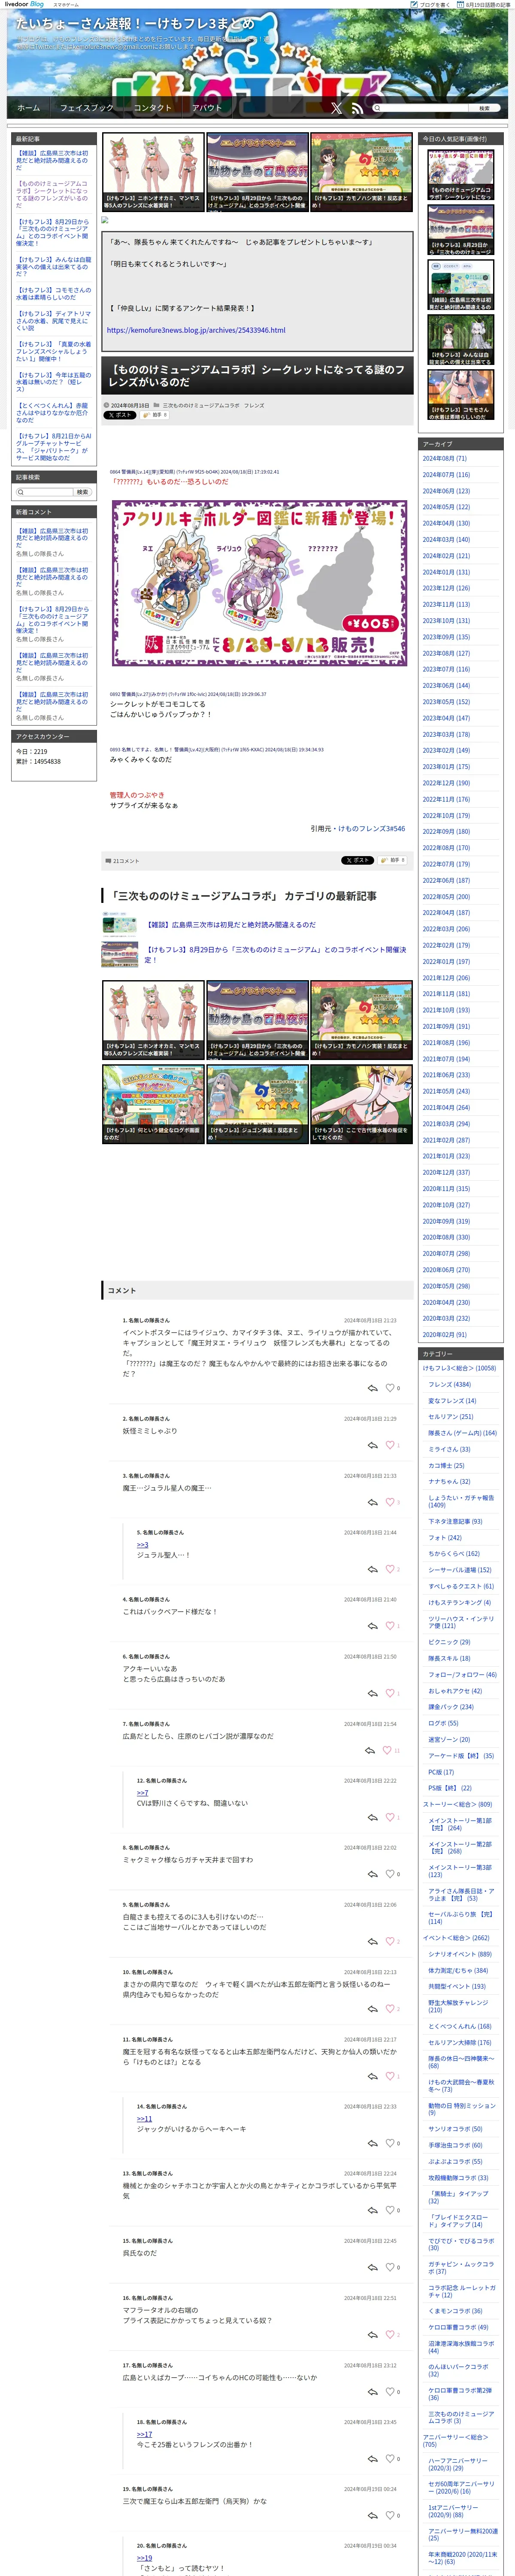This screenshot has width=515, height=2576.
Task: Open the 21コメント link
Action: 126,860
